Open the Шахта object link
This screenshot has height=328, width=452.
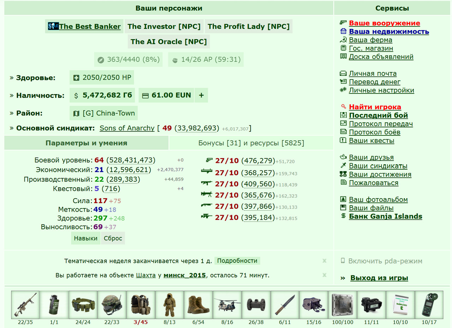coord(146,275)
